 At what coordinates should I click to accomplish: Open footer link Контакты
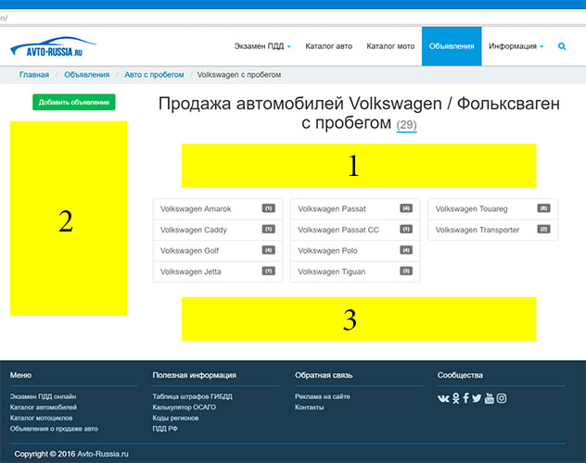coord(310,407)
